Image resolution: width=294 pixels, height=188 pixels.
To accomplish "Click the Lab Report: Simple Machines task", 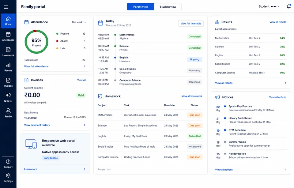I will click(141, 126).
